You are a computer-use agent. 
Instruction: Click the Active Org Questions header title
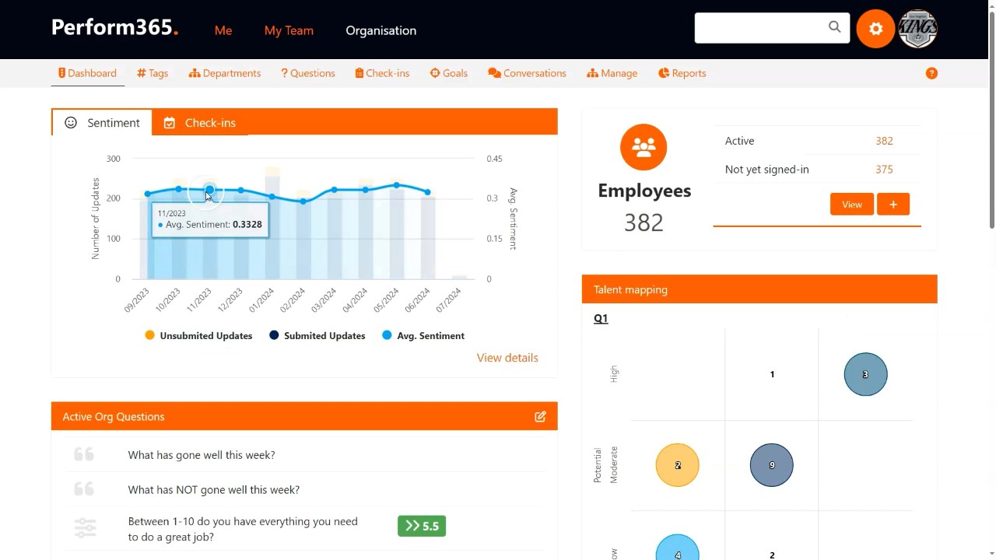[x=114, y=417]
